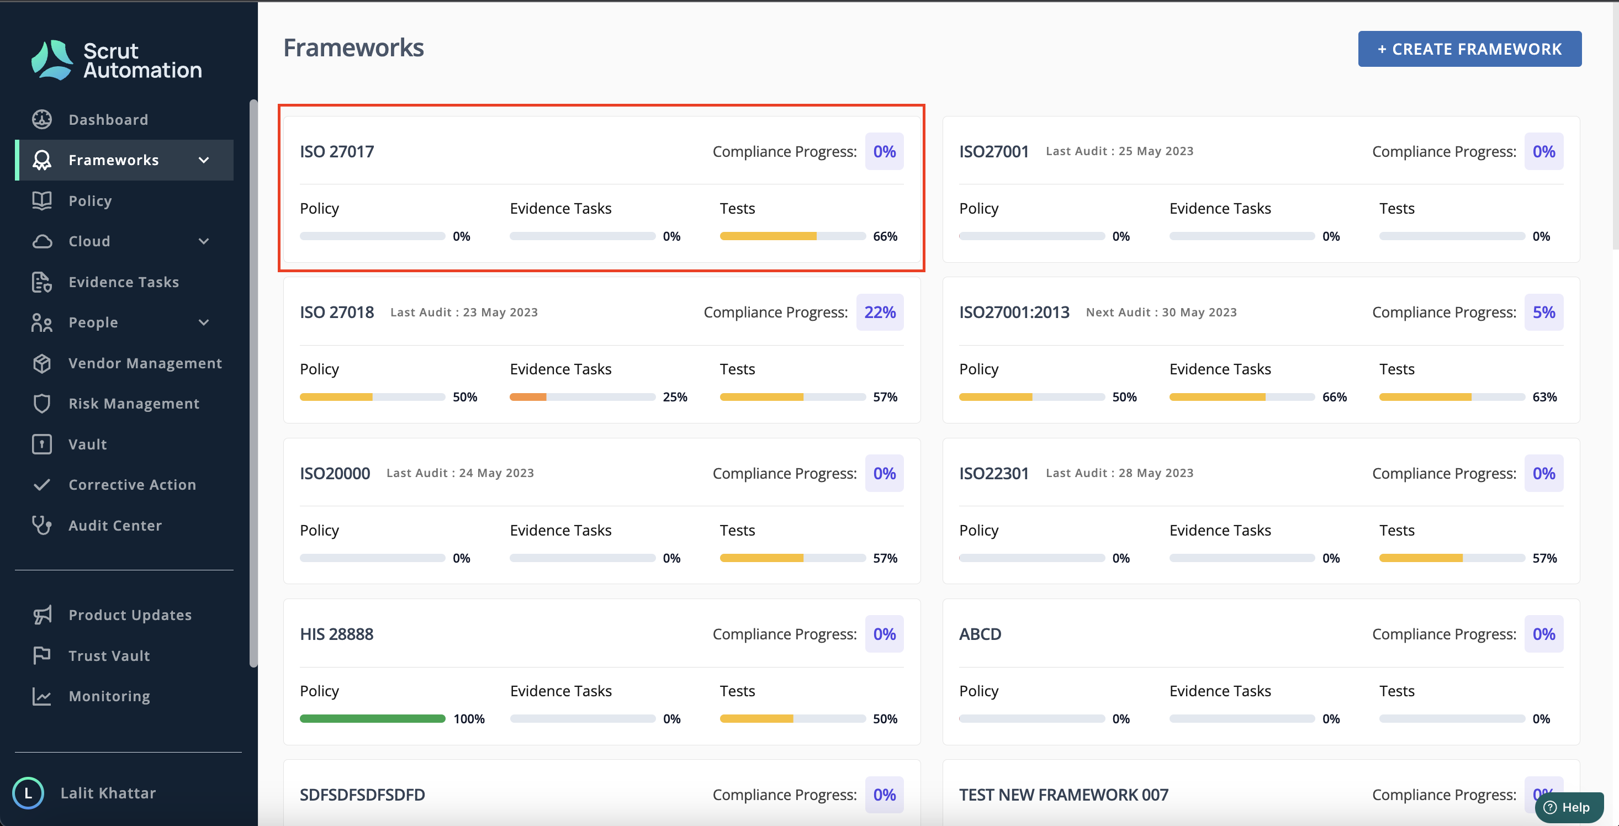Click the Scrut Automation logo
The height and width of the screenshot is (826, 1619).
[117, 60]
